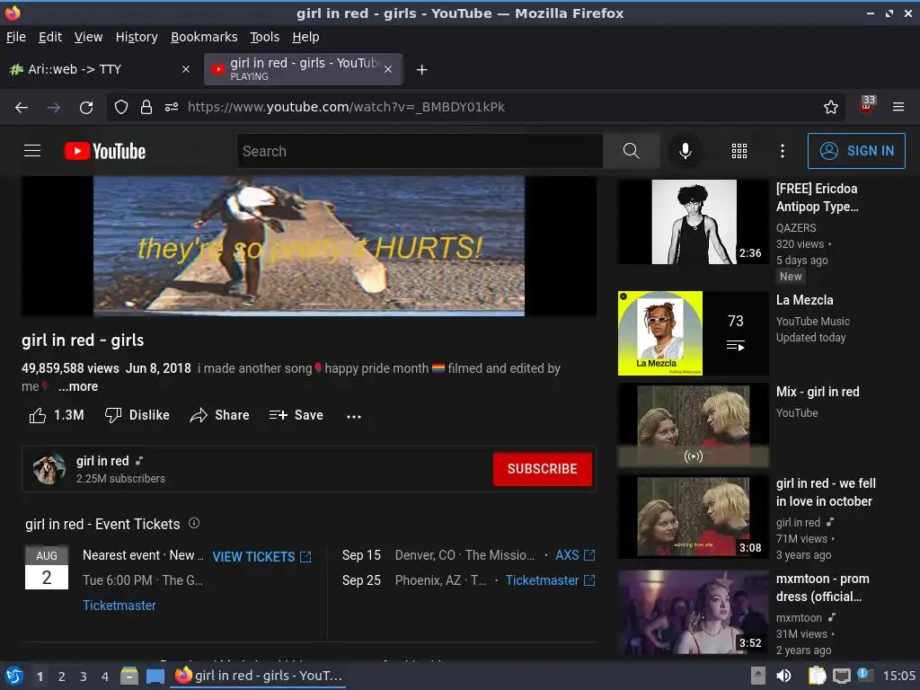Click the taskbar clipboard tray icon
Viewport: 920px width, 690px height.
coord(817,676)
